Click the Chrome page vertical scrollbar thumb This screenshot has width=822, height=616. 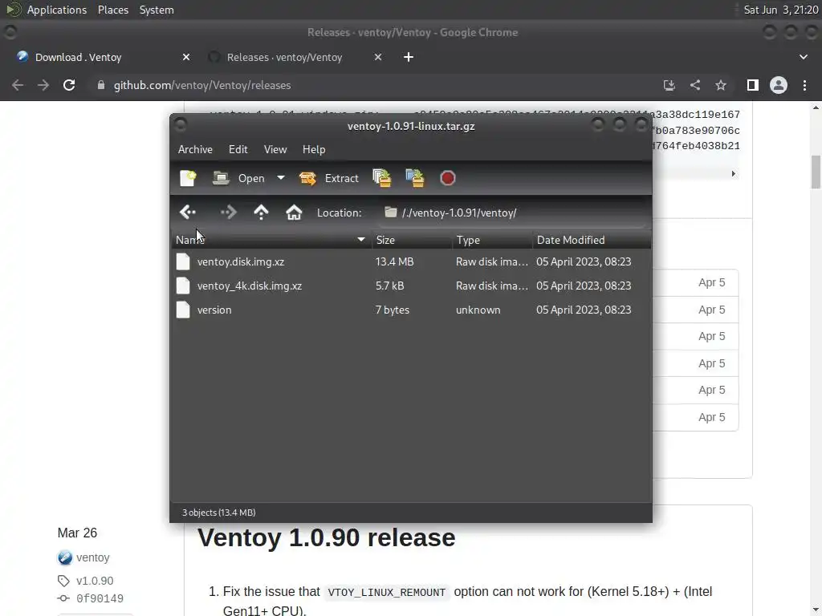816,172
